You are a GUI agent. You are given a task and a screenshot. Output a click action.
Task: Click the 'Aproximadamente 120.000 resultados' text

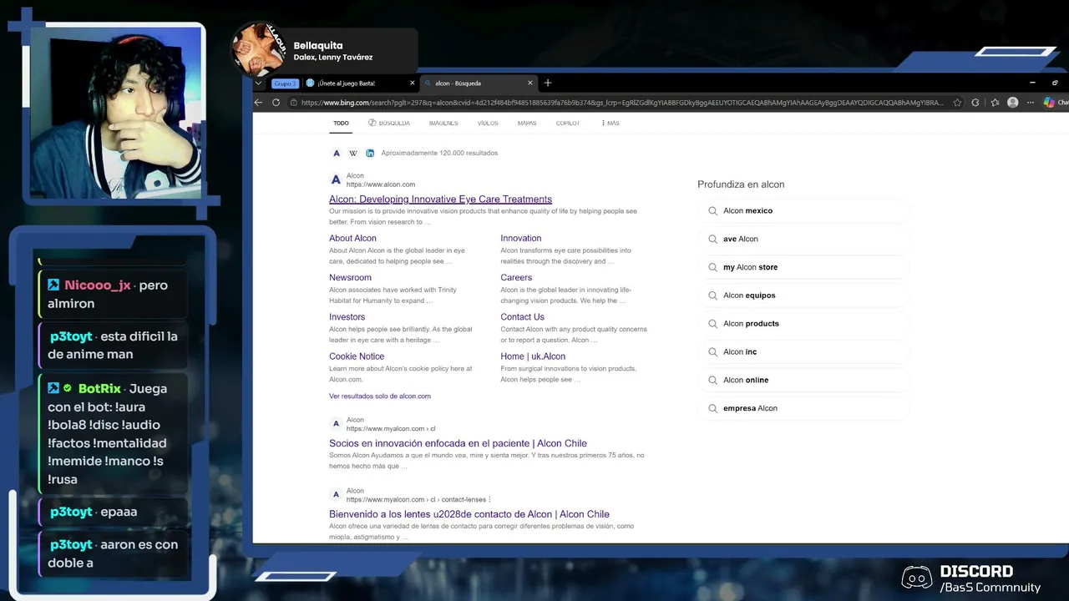pyautogui.click(x=439, y=153)
